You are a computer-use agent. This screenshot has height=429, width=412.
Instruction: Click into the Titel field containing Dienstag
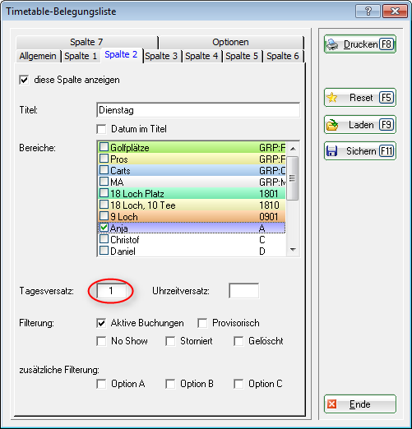[198, 110]
